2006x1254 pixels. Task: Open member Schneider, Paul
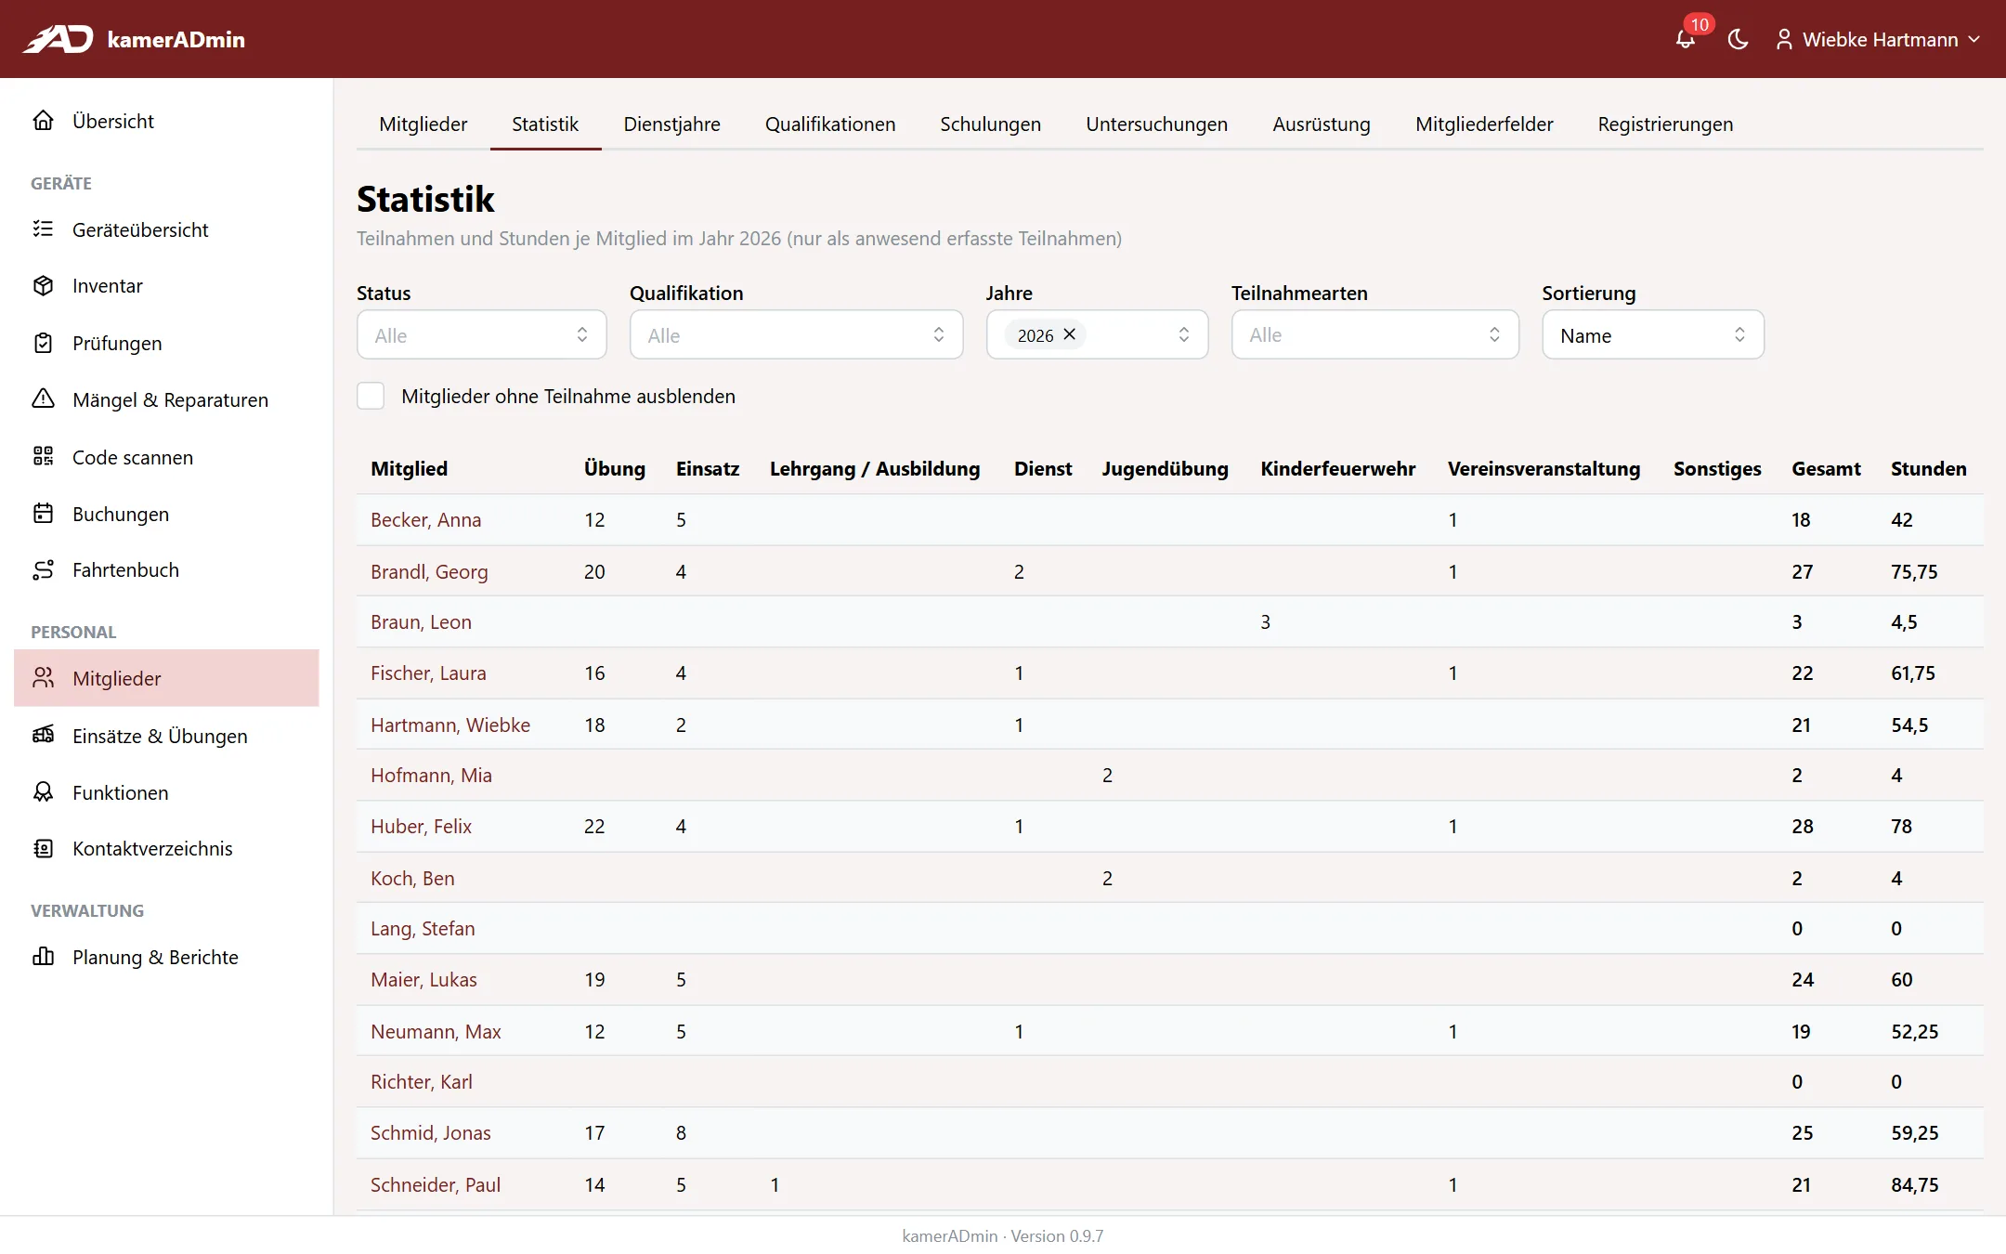[436, 1185]
